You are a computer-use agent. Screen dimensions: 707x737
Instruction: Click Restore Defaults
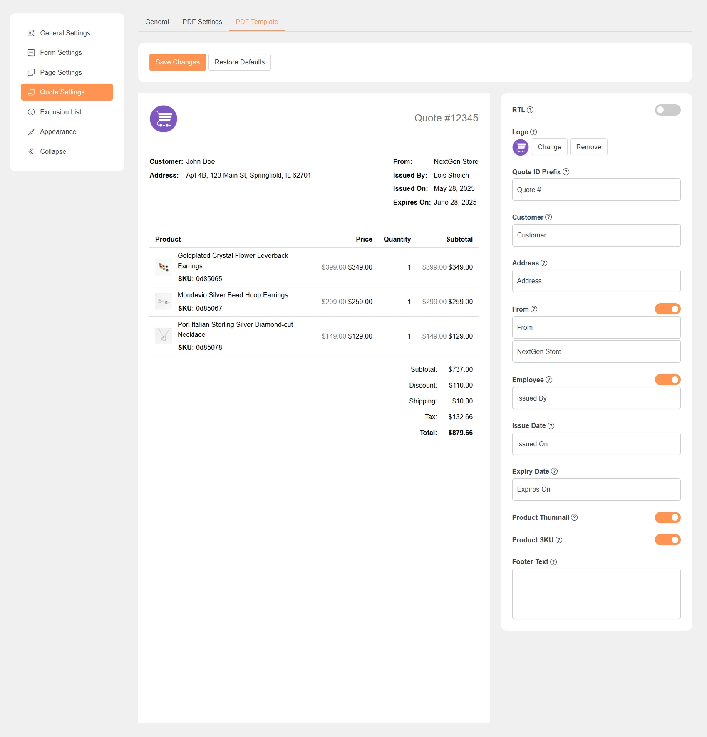point(239,62)
